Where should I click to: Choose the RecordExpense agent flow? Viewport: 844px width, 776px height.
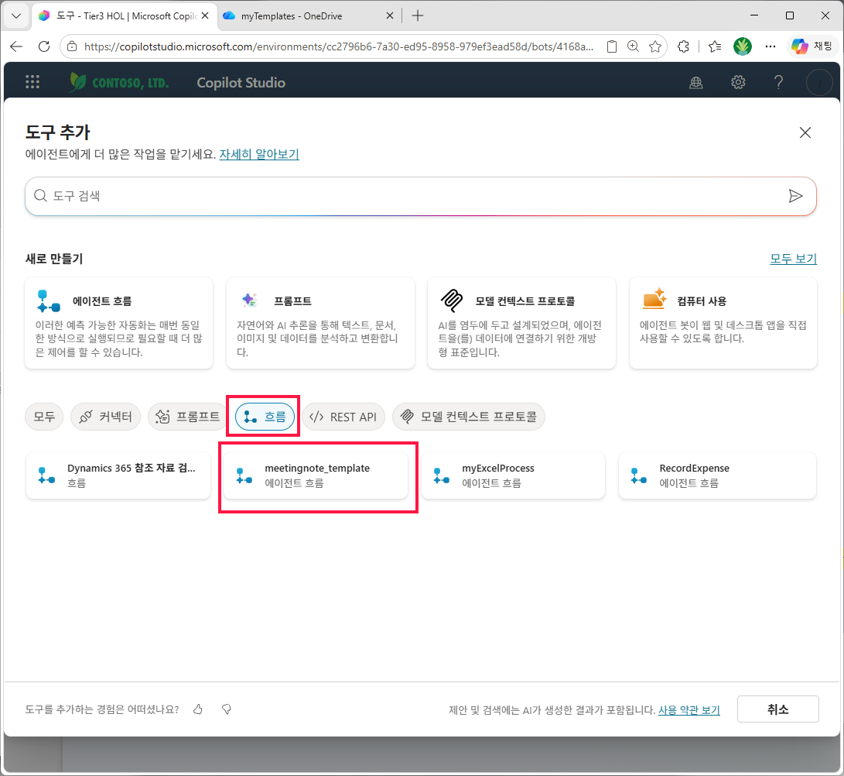[717, 476]
